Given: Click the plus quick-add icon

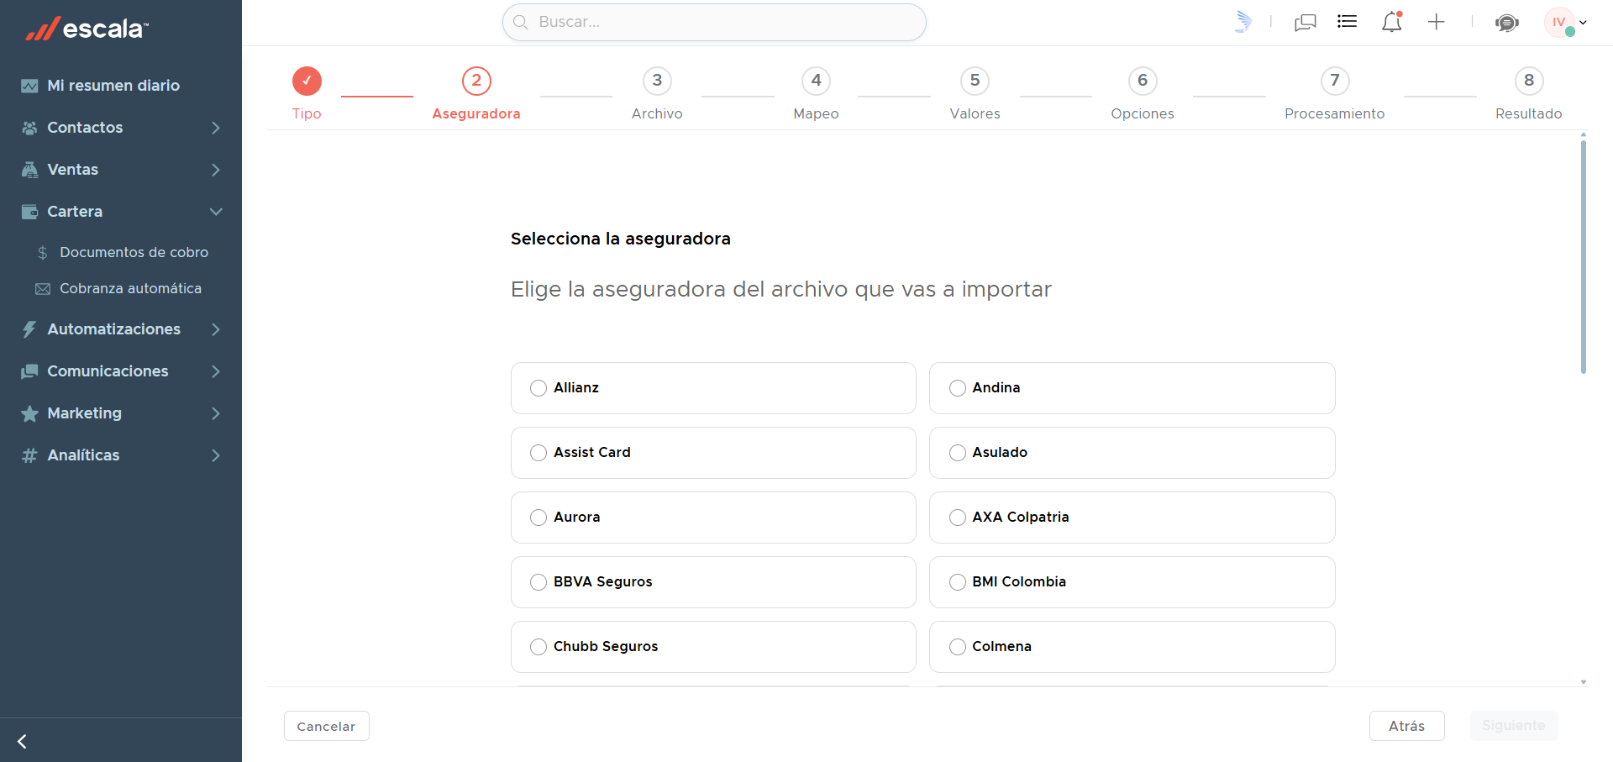Looking at the screenshot, I should click(x=1437, y=22).
